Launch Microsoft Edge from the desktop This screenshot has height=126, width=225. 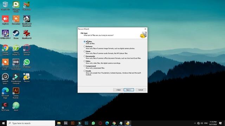coord(5,93)
